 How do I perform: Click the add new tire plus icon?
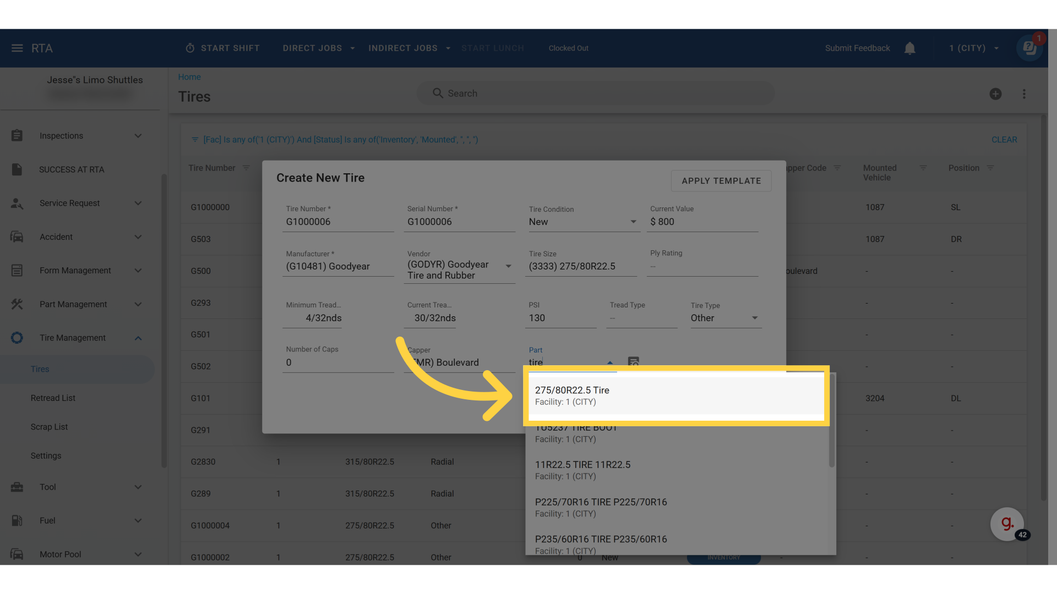(995, 94)
